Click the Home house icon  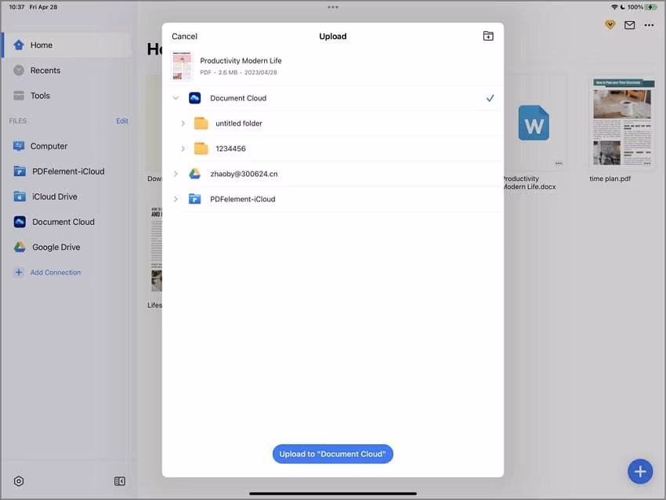click(x=19, y=45)
